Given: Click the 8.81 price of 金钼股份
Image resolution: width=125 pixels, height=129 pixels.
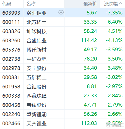Looking at the screenshot, I should [92, 86].
